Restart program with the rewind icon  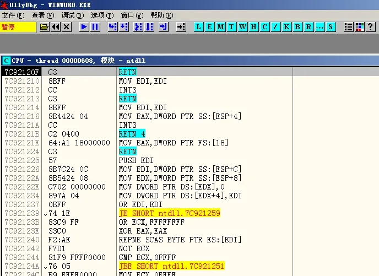coord(56,27)
